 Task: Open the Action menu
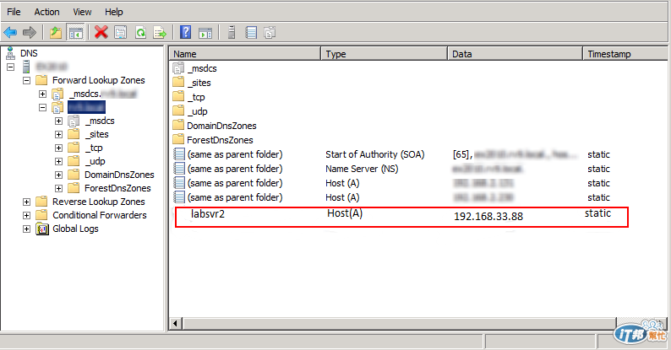coord(46,12)
